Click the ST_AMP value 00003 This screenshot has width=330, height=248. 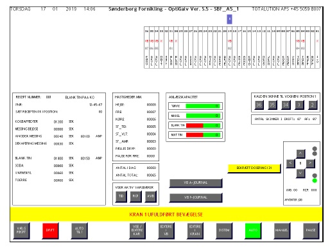(x=152, y=141)
